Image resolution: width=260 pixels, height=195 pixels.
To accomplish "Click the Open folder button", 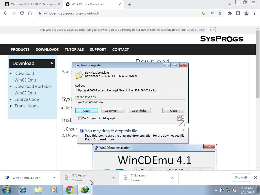I will [x=139, y=111].
